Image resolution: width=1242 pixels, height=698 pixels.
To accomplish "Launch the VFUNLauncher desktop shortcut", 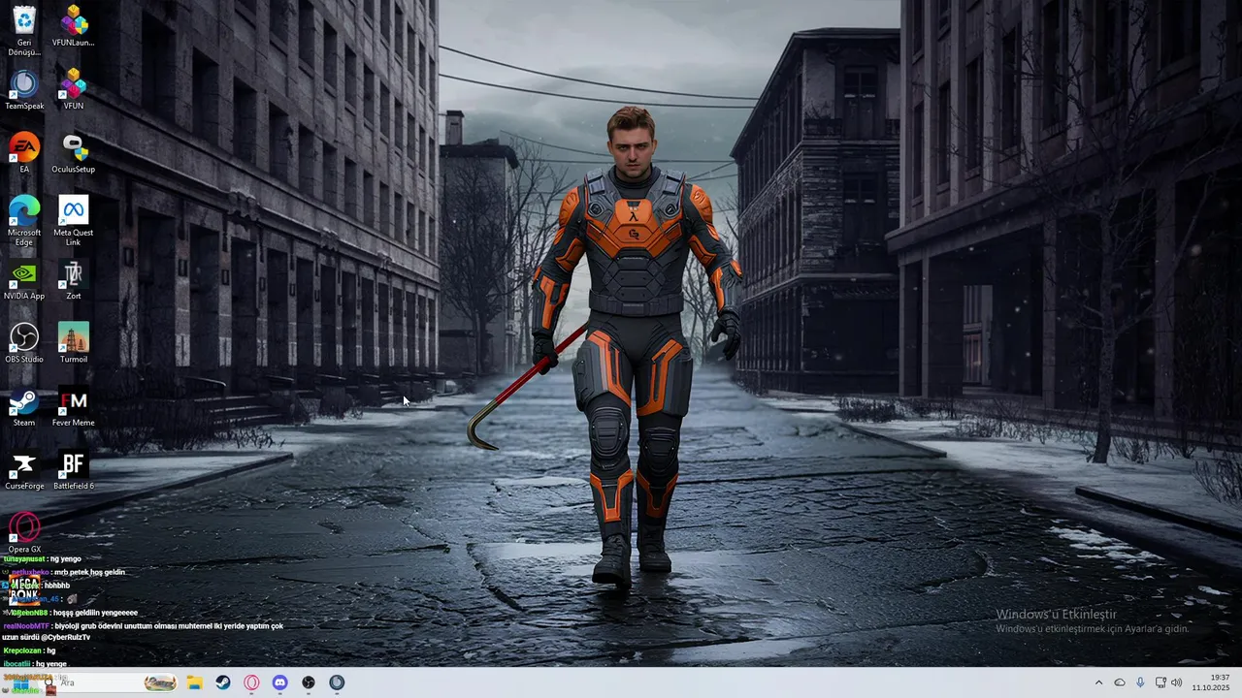I will point(73,26).
